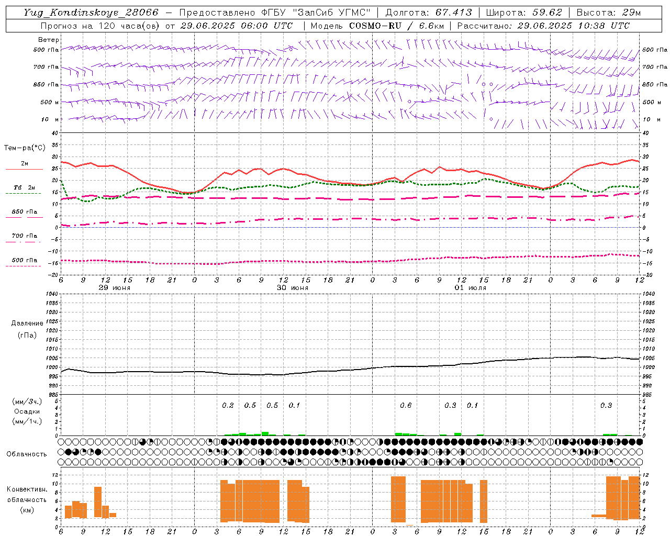Select the (мм/1ч.) precipitation unit label
Image resolution: width=670 pixels, height=536 pixels.
pyautogui.click(x=27, y=421)
